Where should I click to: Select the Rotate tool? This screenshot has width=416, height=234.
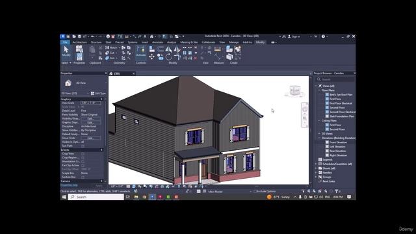tap(168, 57)
